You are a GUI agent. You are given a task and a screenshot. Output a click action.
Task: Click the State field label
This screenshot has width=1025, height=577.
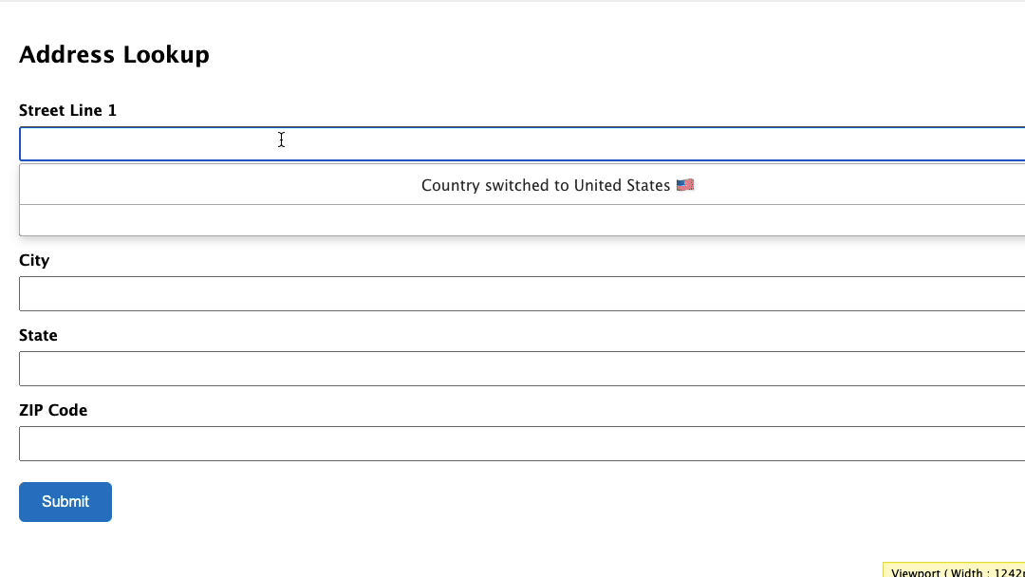(x=38, y=335)
